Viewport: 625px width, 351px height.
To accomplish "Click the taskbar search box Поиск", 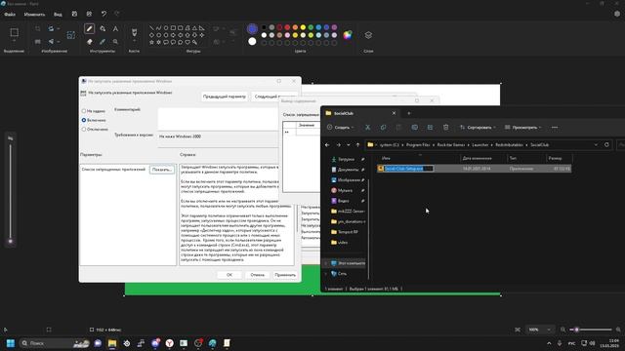I will (55, 343).
